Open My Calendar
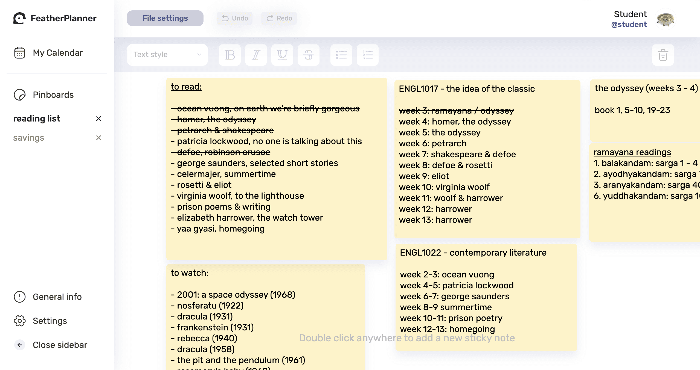Viewport: 700px width, 370px height. coord(57,53)
